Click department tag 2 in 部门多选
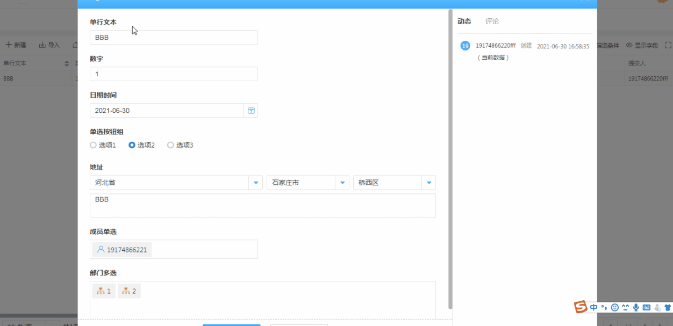Viewport: 673px width, 326px height. pyautogui.click(x=129, y=291)
